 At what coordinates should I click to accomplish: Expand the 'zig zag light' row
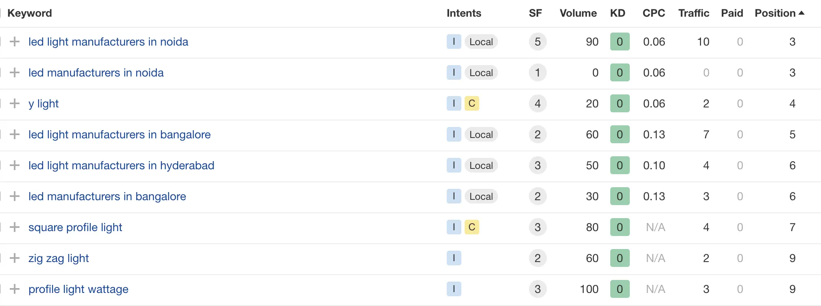click(x=15, y=258)
